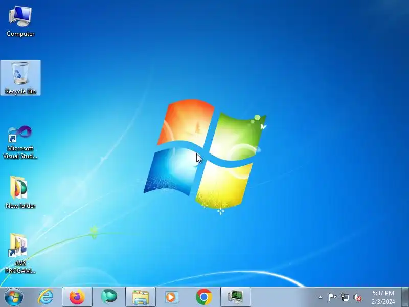Screen dimensions: 409x307
Task: Launch Internet Explorer from taskbar
Action: tap(46, 297)
